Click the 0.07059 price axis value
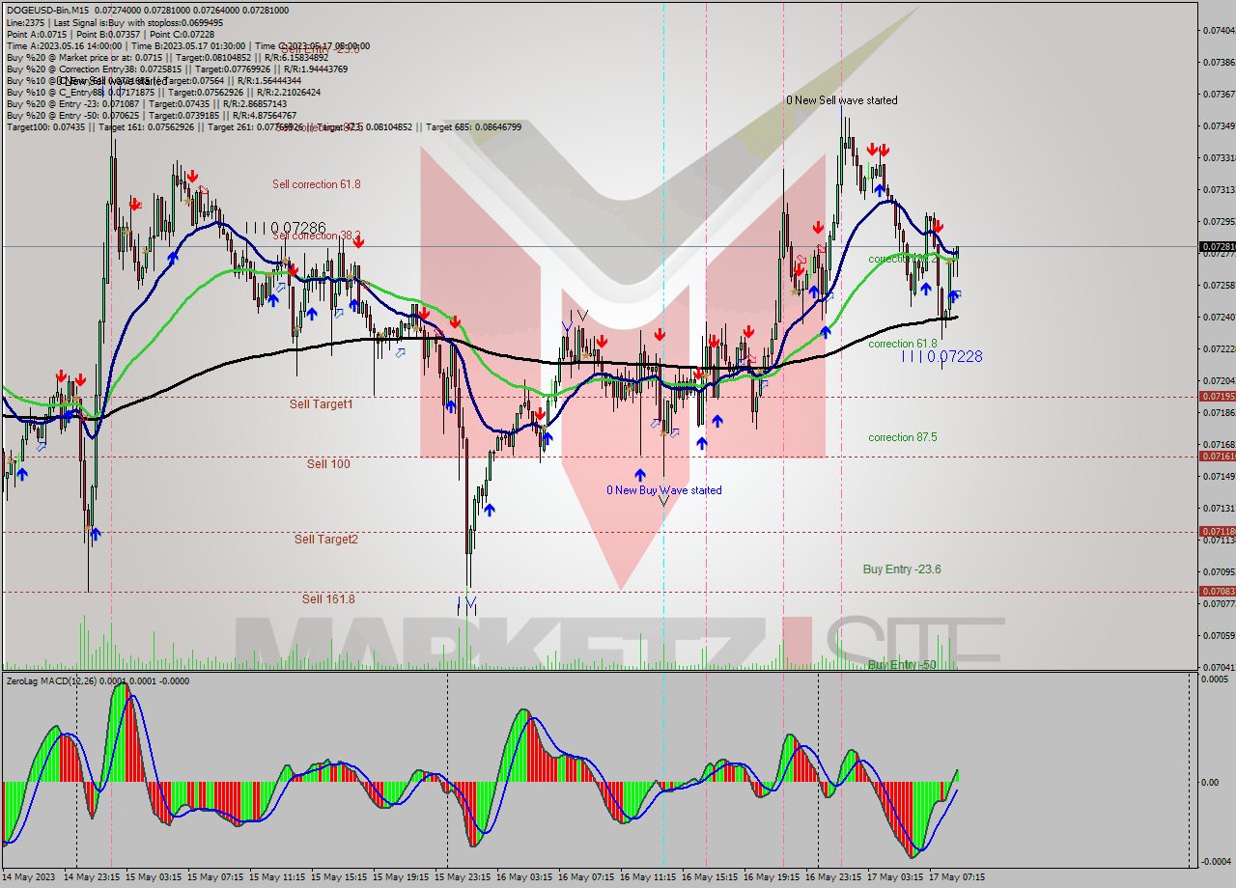The height and width of the screenshot is (888, 1236). tap(1219, 635)
